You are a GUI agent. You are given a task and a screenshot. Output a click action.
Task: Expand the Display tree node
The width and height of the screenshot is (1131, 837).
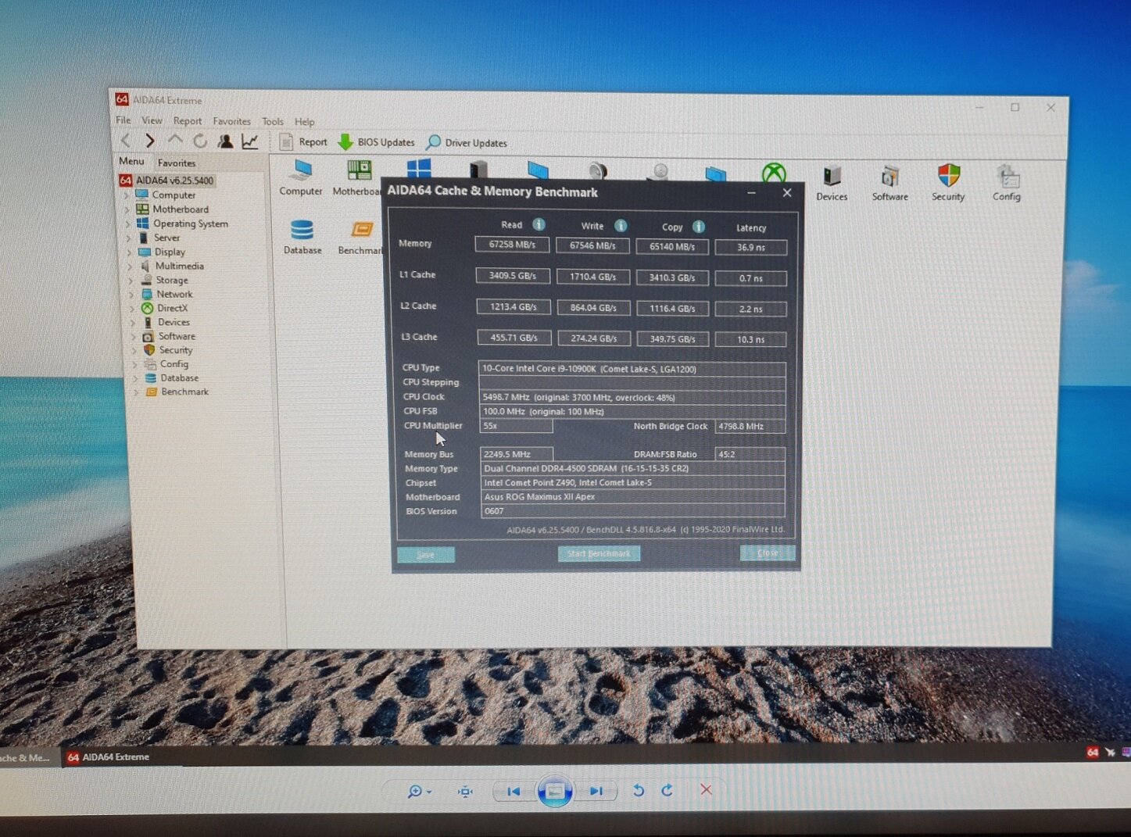[x=130, y=252]
